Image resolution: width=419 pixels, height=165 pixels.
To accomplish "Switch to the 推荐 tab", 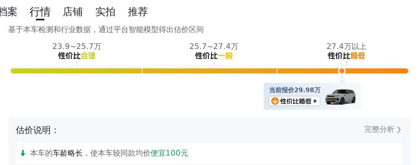I will pyautogui.click(x=138, y=12).
